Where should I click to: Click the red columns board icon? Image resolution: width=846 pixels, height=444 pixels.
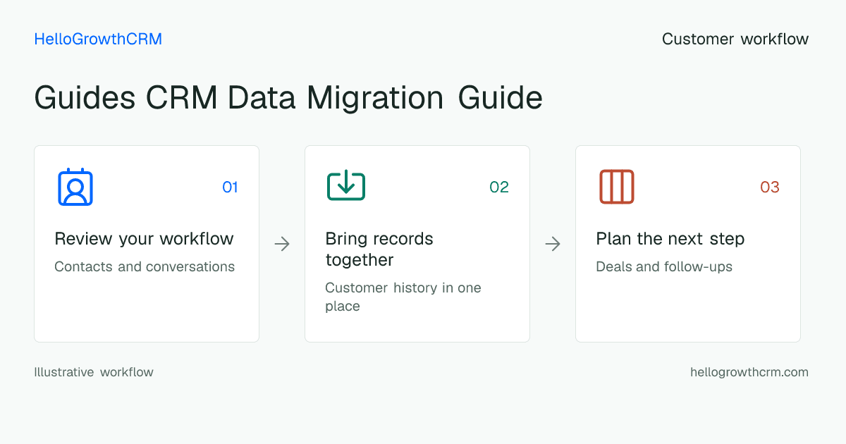pos(617,187)
